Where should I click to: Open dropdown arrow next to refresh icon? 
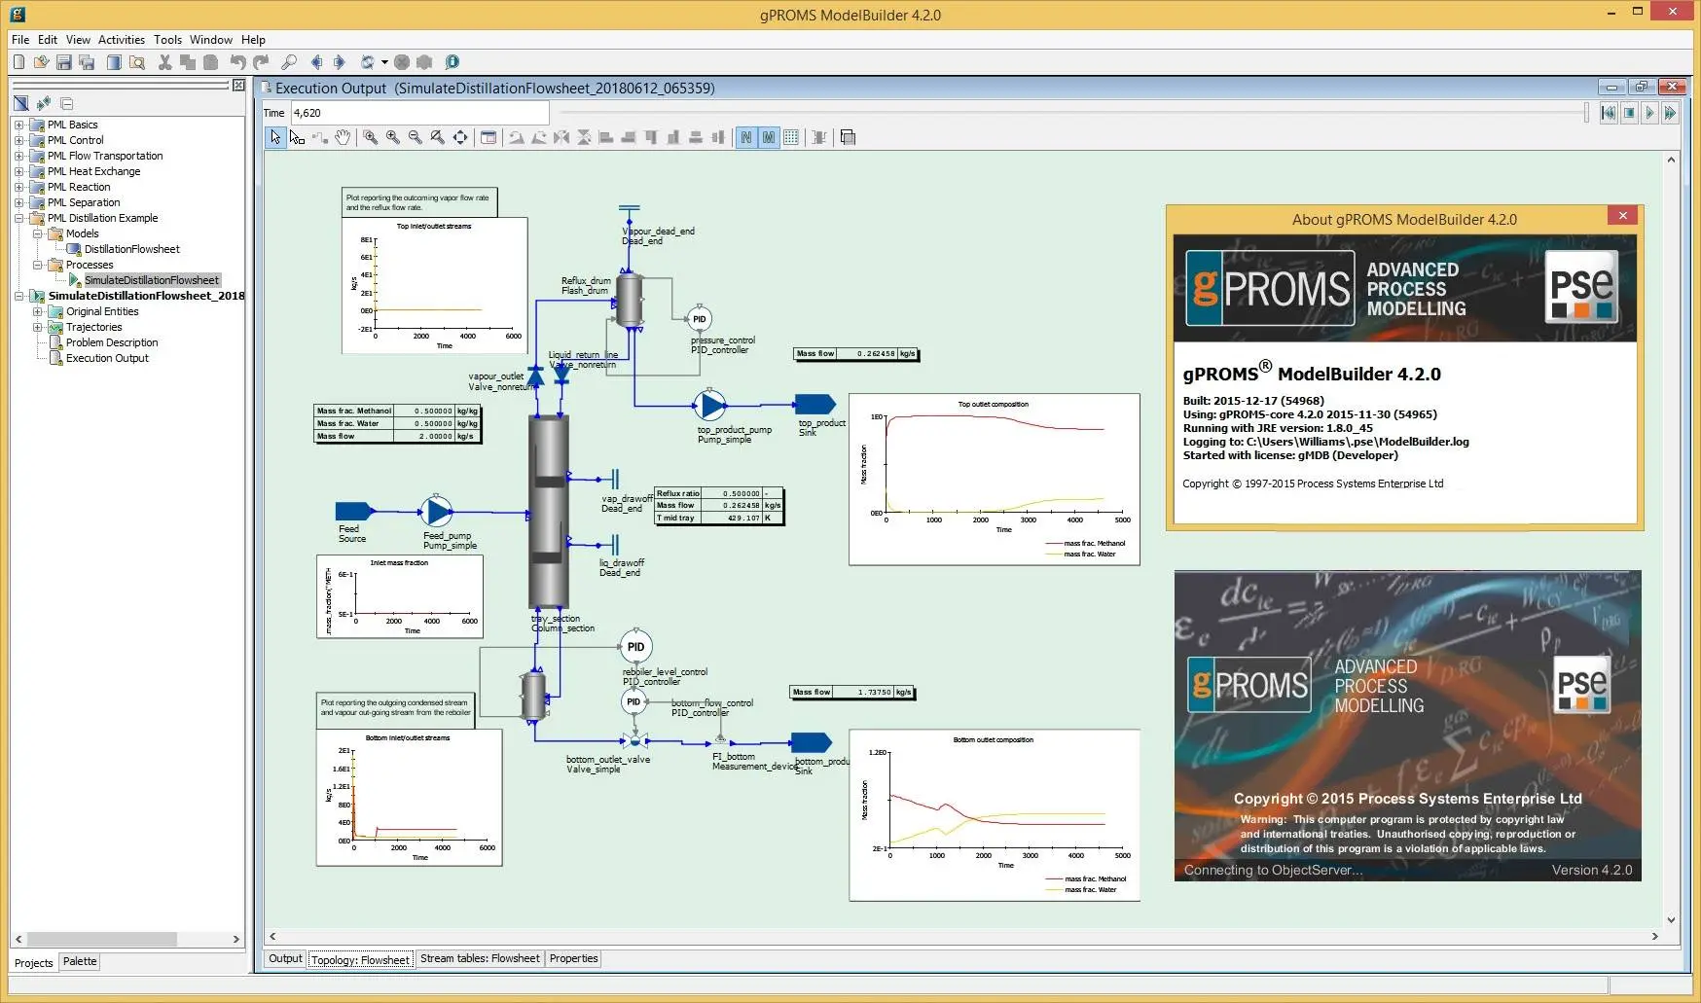(384, 62)
